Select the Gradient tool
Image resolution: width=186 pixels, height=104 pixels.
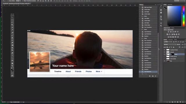tap(12, 45)
